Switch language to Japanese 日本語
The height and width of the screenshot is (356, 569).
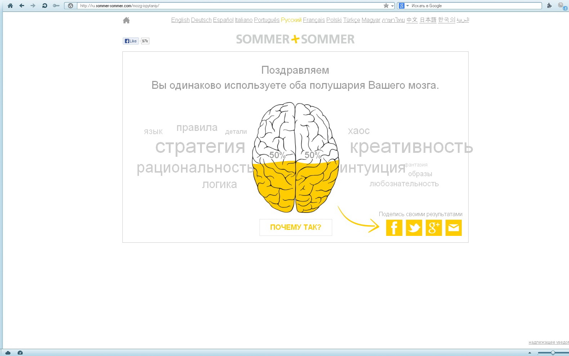[x=428, y=20]
